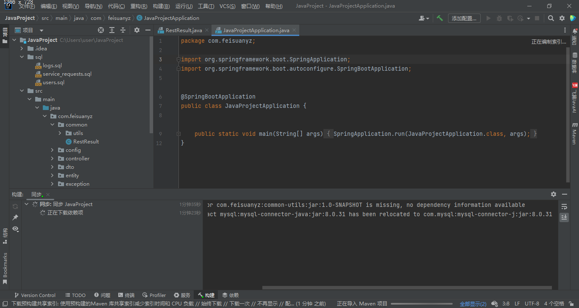Expand the utils folder
Image resolution: width=579 pixels, height=308 pixels.
tap(60, 133)
